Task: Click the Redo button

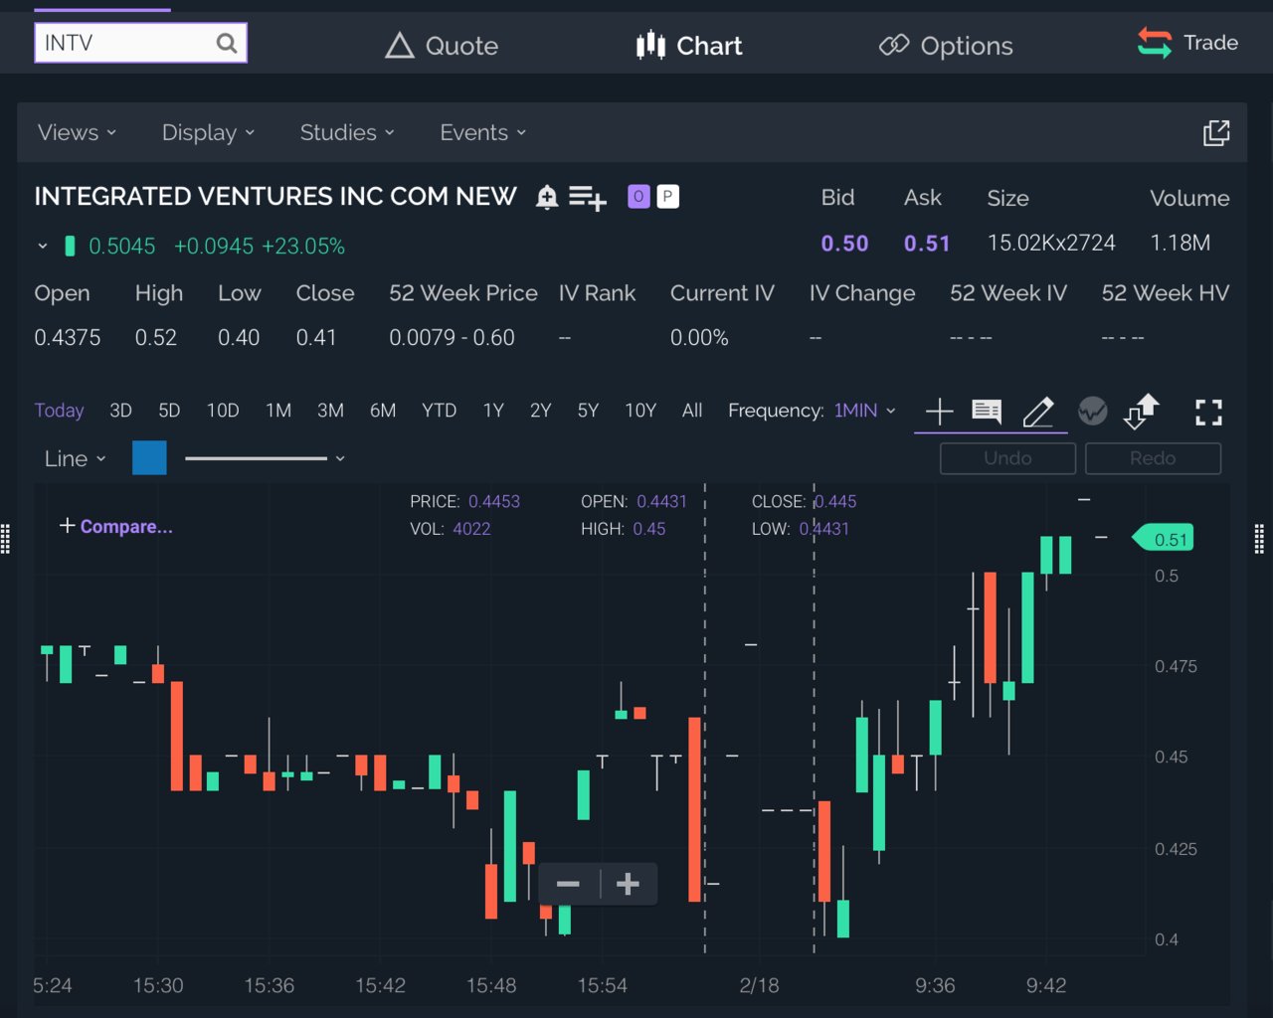Action: coord(1153,458)
